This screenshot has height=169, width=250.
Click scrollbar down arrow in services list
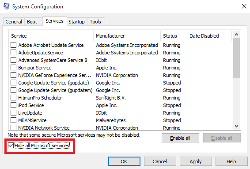pyautogui.click(x=237, y=126)
